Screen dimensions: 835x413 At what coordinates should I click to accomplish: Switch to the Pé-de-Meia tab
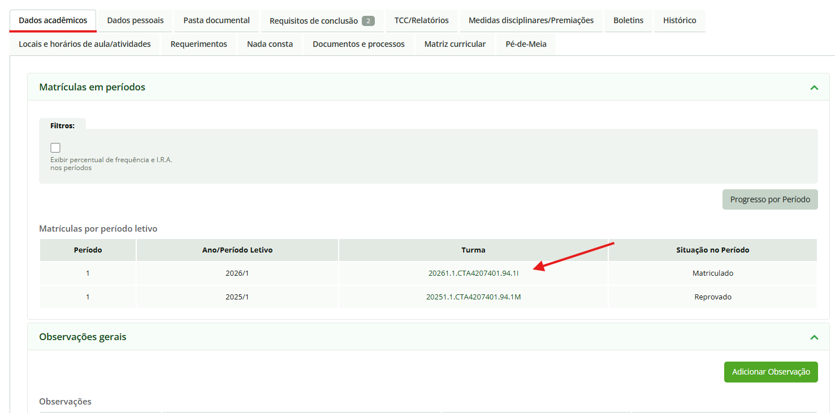click(526, 44)
